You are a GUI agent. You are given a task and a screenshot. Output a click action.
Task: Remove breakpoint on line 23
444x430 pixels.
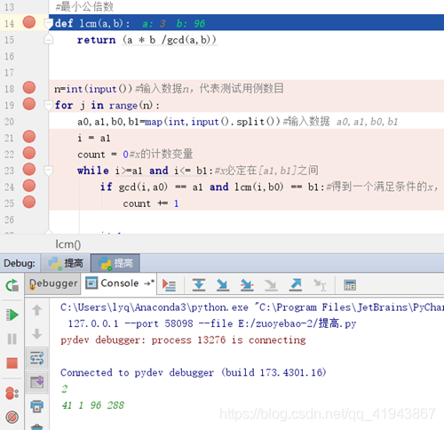[29, 170]
